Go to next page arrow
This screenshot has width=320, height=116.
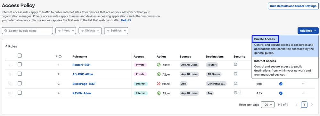click(x=312, y=105)
